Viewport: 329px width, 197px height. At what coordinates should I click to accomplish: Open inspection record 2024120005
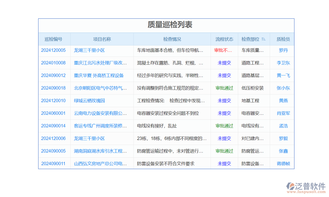pyautogui.click(x=53, y=50)
